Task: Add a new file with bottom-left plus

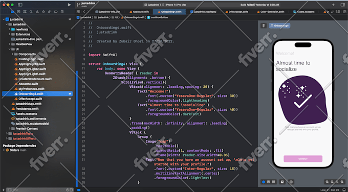Action: click(4, 190)
